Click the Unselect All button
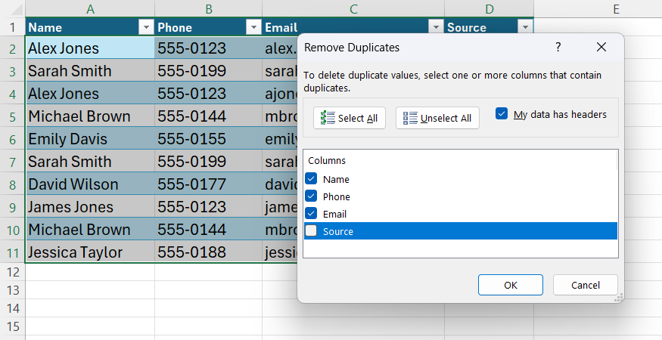 point(437,118)
